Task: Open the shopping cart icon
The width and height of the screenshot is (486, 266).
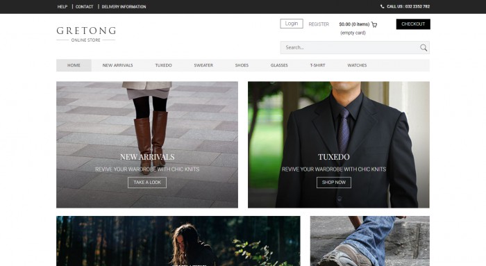Action: coord(374,24)
